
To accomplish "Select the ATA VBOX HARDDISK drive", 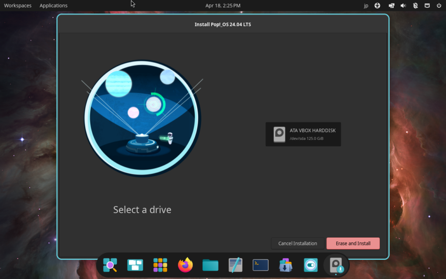I will 303,134.
